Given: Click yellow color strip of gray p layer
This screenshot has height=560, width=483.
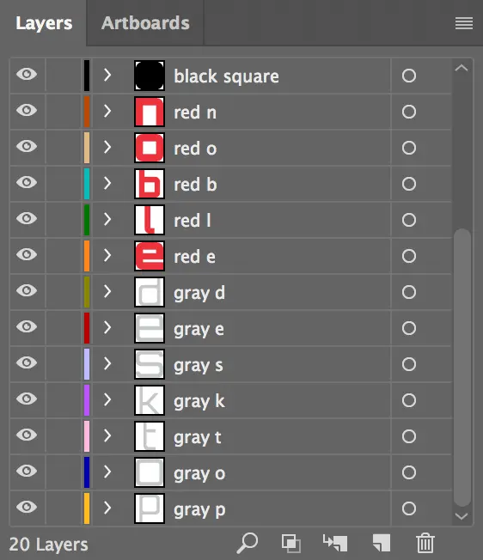Looking at the screenshot, I should tap(87, 508).
